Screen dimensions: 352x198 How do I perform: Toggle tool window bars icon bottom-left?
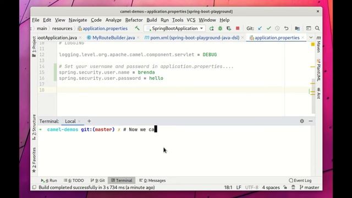[x=34, y=187]
